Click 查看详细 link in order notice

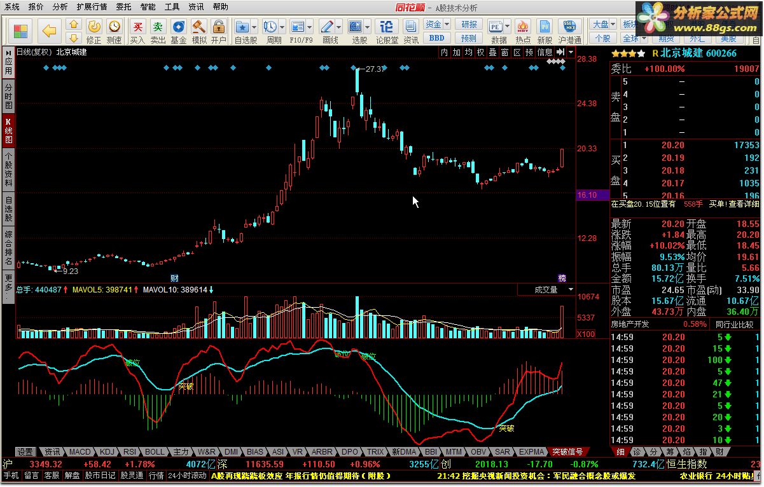coord(744,204)
